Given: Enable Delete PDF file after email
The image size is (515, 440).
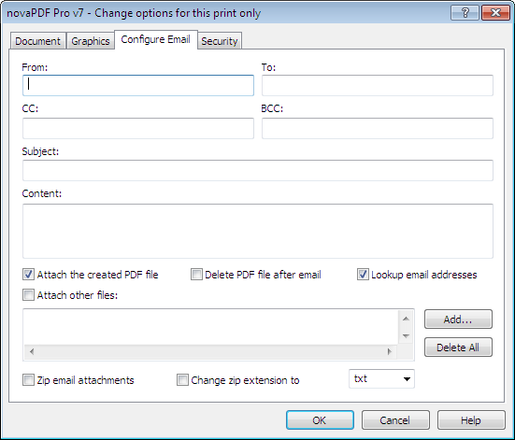Looking at the screenshot, I should (196, 274).
